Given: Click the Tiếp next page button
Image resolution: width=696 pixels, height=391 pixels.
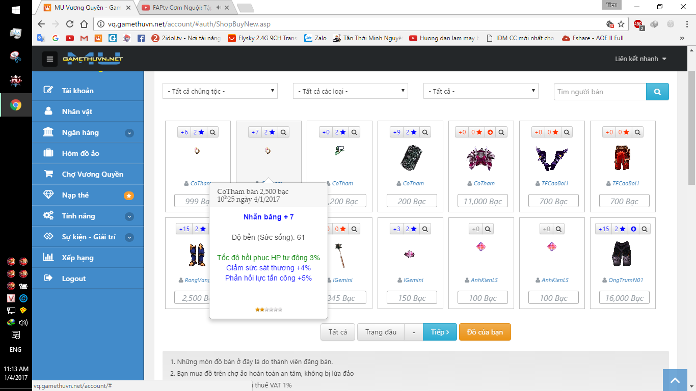Looking at the screenshot, I should pos(440,332).
